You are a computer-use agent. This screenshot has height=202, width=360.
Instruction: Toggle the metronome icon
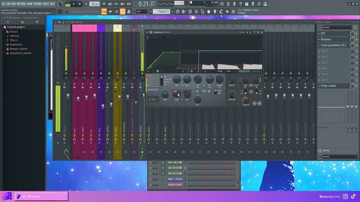coord(104,4)
